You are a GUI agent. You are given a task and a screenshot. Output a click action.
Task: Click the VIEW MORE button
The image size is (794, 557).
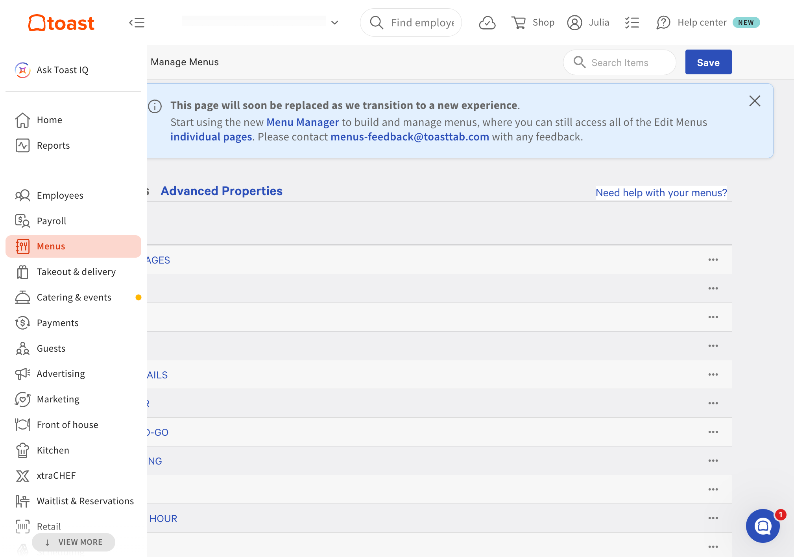(74, 542)
